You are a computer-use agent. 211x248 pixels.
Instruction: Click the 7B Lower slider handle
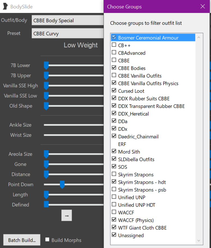(x=46, y=66)
